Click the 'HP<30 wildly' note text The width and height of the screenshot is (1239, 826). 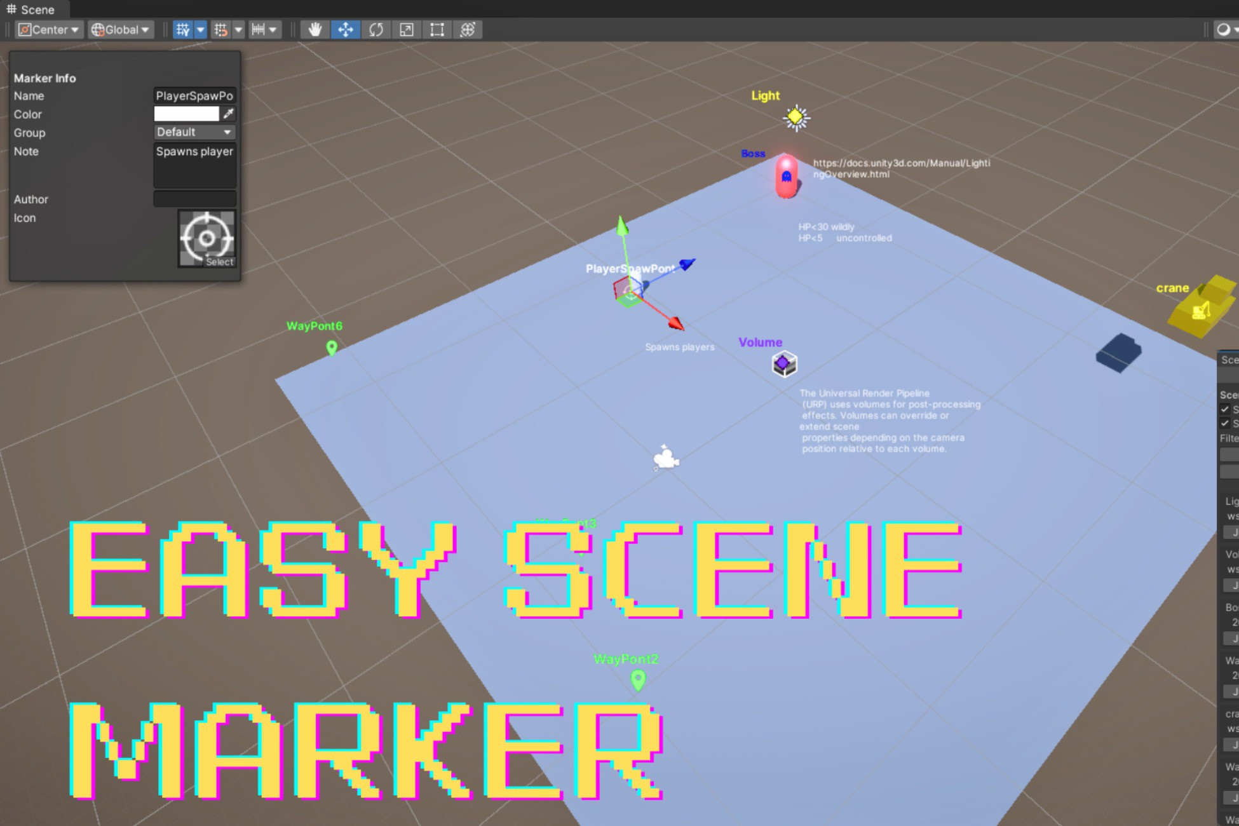[x=826, y=227]
